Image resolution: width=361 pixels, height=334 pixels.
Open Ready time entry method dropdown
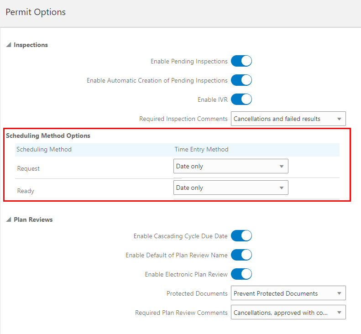(230, 188)
